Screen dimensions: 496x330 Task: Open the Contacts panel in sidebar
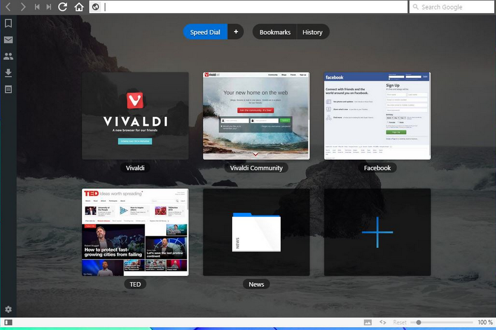click(8, 56)
